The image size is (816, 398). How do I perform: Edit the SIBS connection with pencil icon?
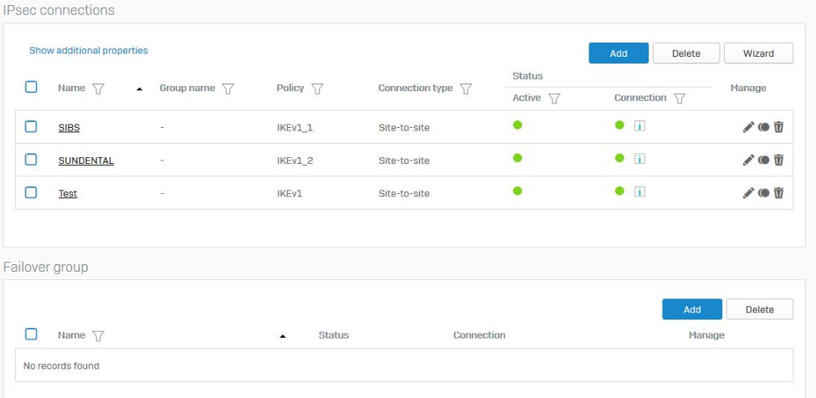click(748, 127)
